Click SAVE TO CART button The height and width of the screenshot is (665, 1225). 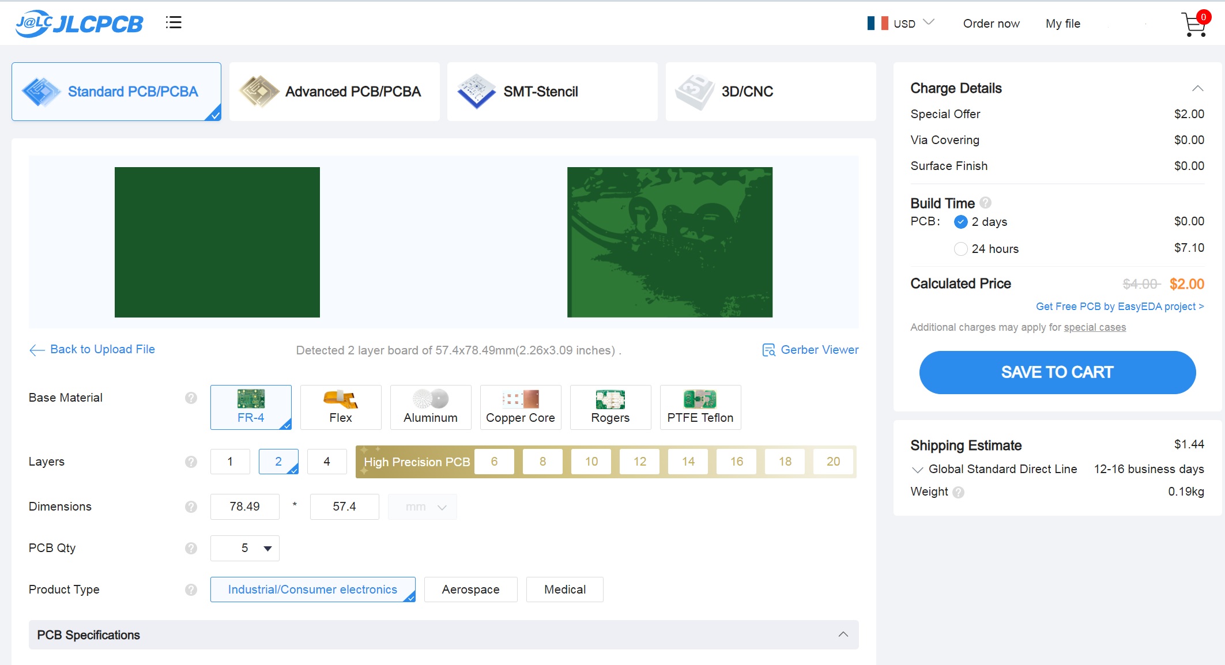click(1057, 372)
